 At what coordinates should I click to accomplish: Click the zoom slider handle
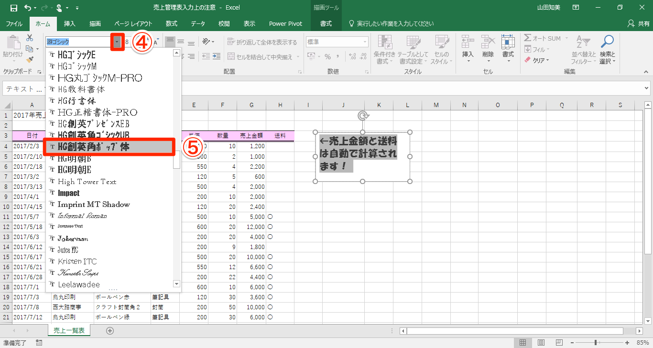(x=595, y=343)
